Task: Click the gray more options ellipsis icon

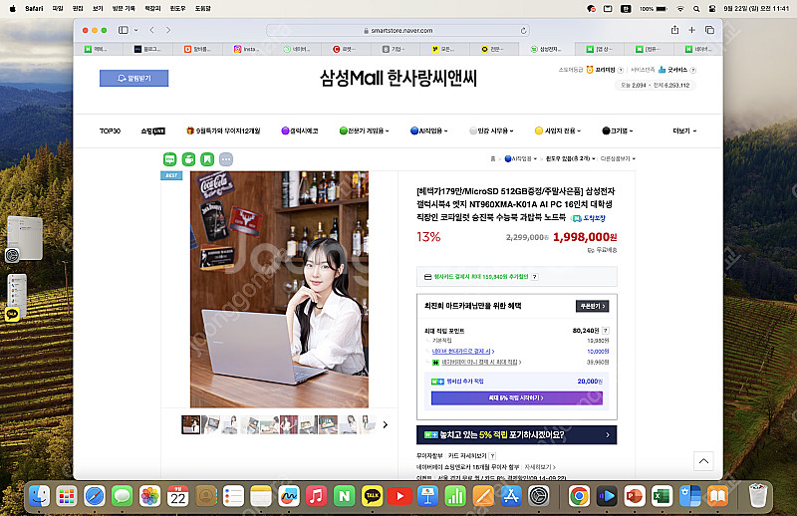Action: point(226,159)
